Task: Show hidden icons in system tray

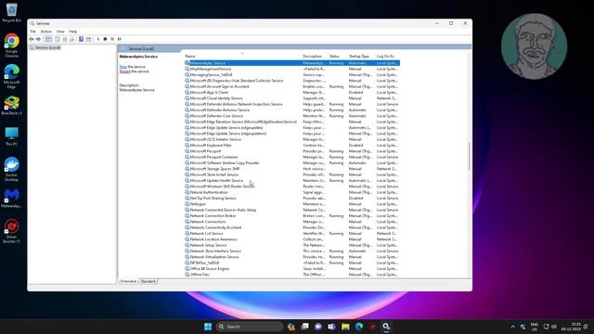Action: [512, 327]
